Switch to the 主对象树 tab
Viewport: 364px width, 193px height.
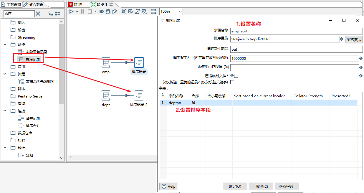pos(11,4)
